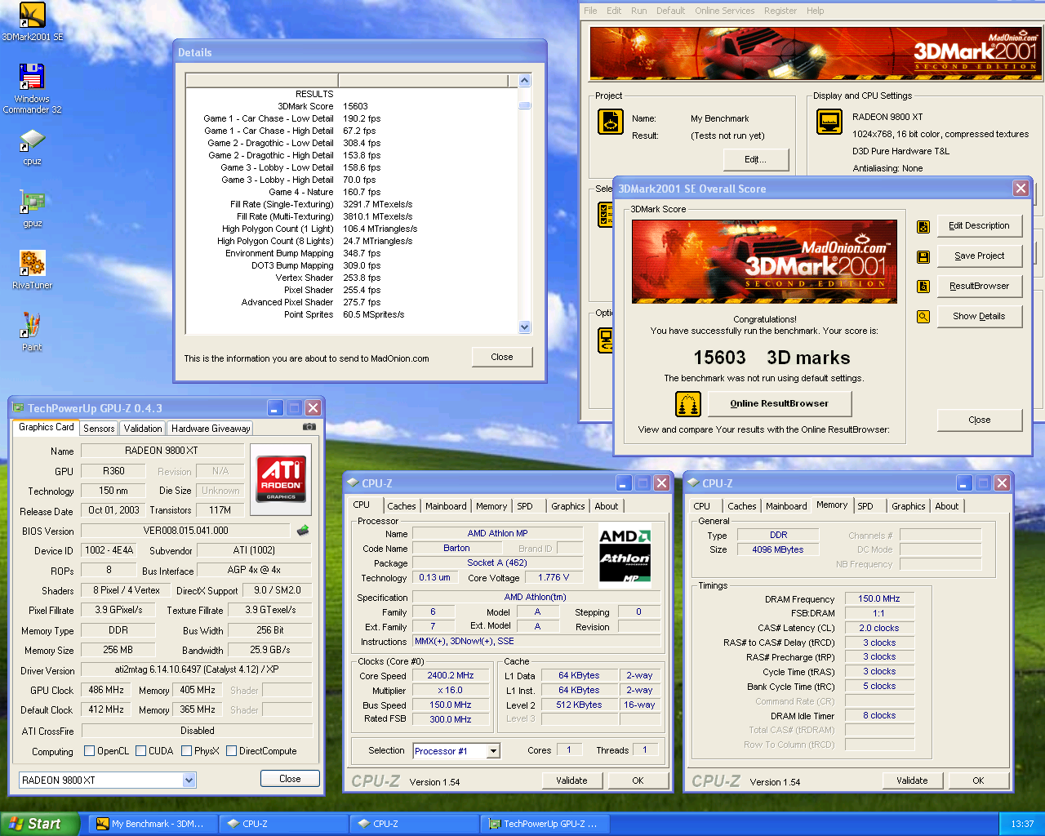This screenshot has height=836, width=1045.
Task: Click the GPU-Z title bar icon
Action: [x=19, y=408]
